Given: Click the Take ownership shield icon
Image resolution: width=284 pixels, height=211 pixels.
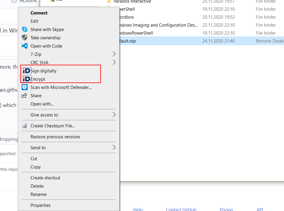Looking at the screenshot, I should pos(25,38).
